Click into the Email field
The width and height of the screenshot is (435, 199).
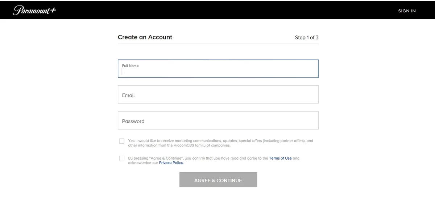[218, 94]
